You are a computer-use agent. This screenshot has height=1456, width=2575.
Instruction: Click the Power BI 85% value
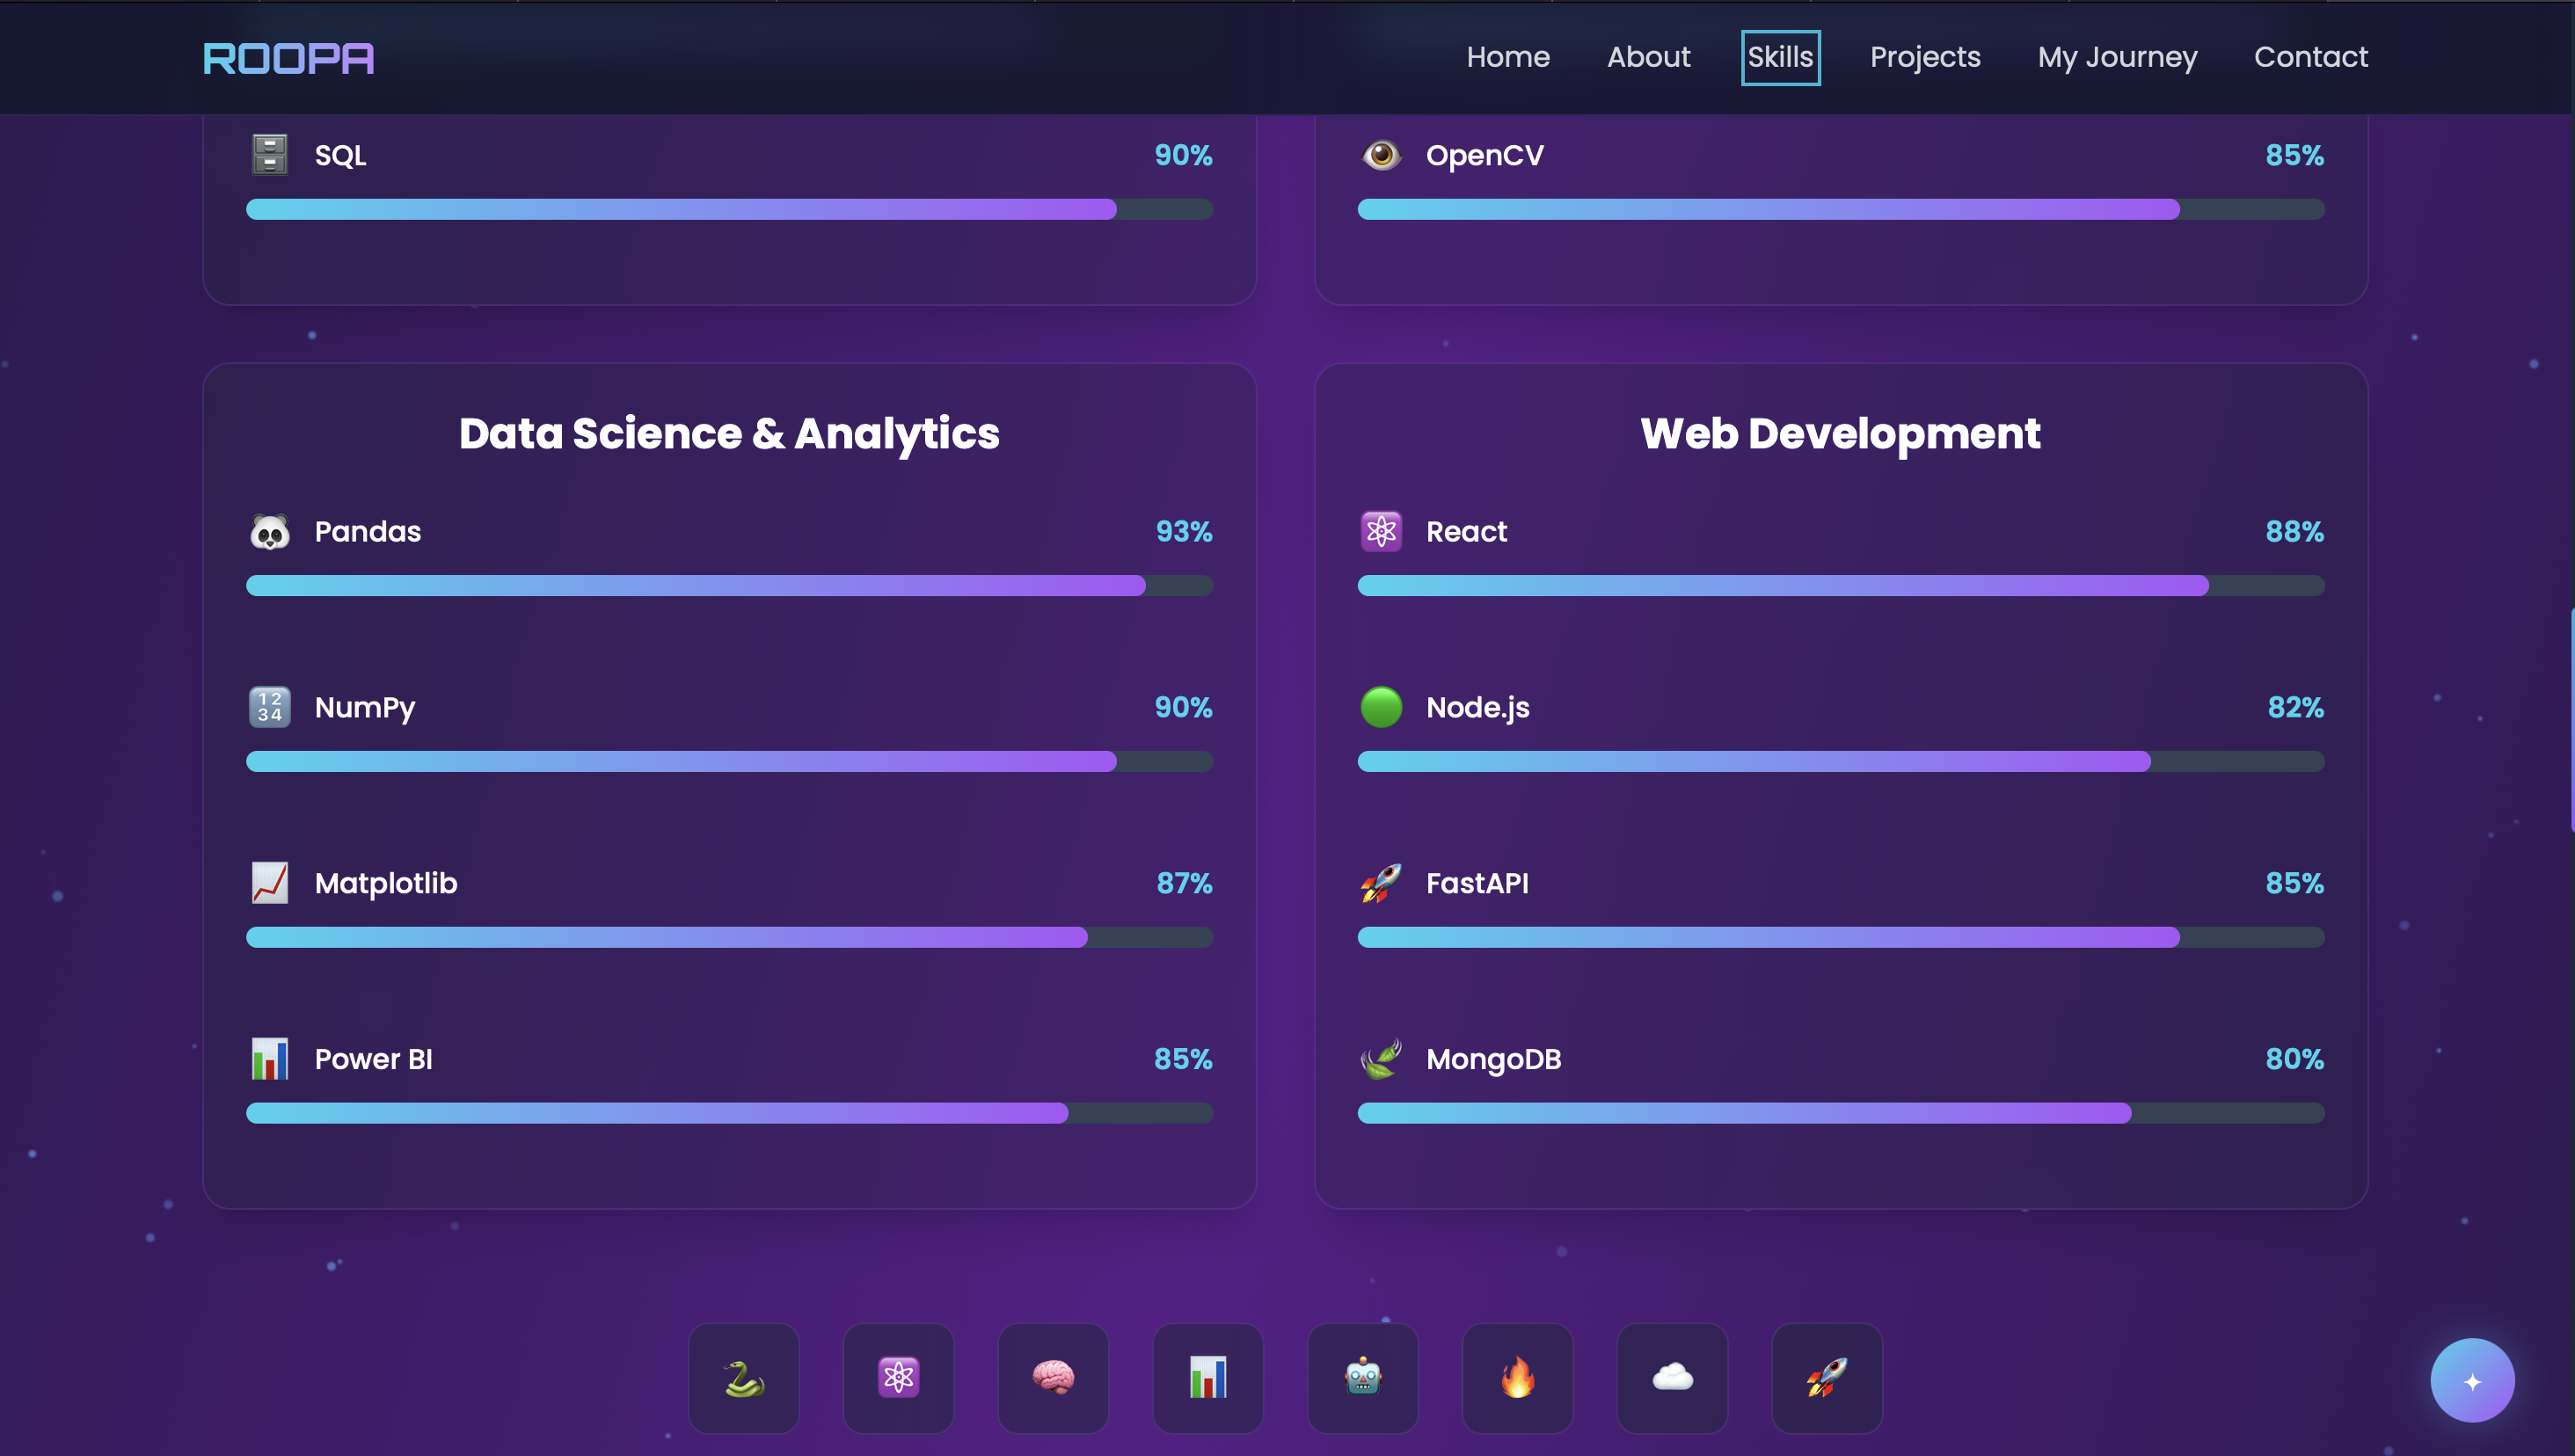pyautogui.click(x=1183, y=1059)
